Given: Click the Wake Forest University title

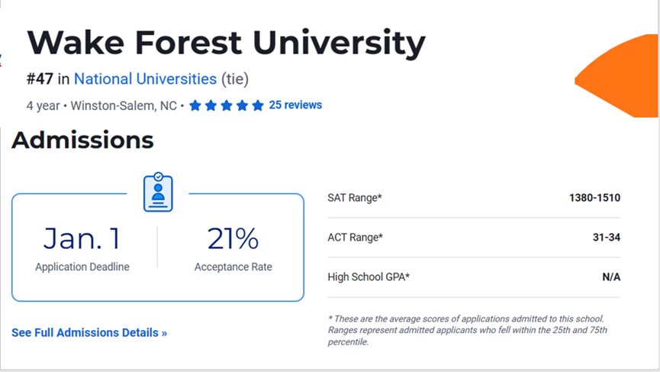Looking at the screenshot, I should (226, 44).
